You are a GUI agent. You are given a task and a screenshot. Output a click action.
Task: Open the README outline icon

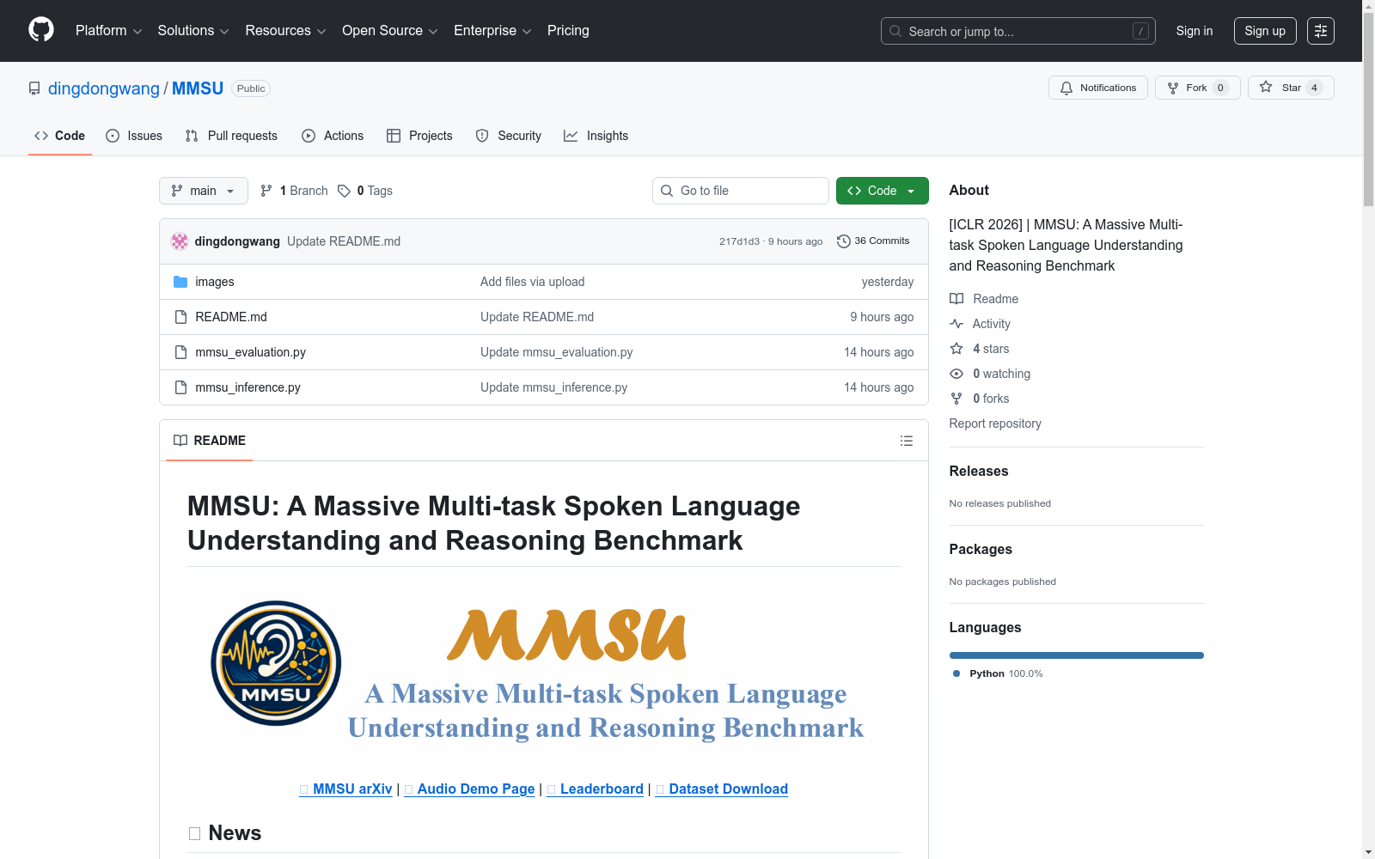(907, 441)
